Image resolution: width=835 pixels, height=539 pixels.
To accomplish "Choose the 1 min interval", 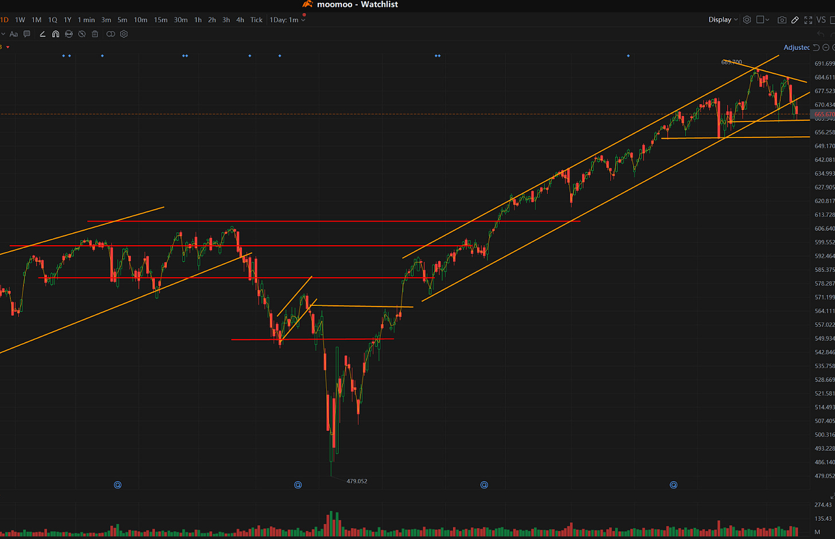I will (x=87, y=20).
